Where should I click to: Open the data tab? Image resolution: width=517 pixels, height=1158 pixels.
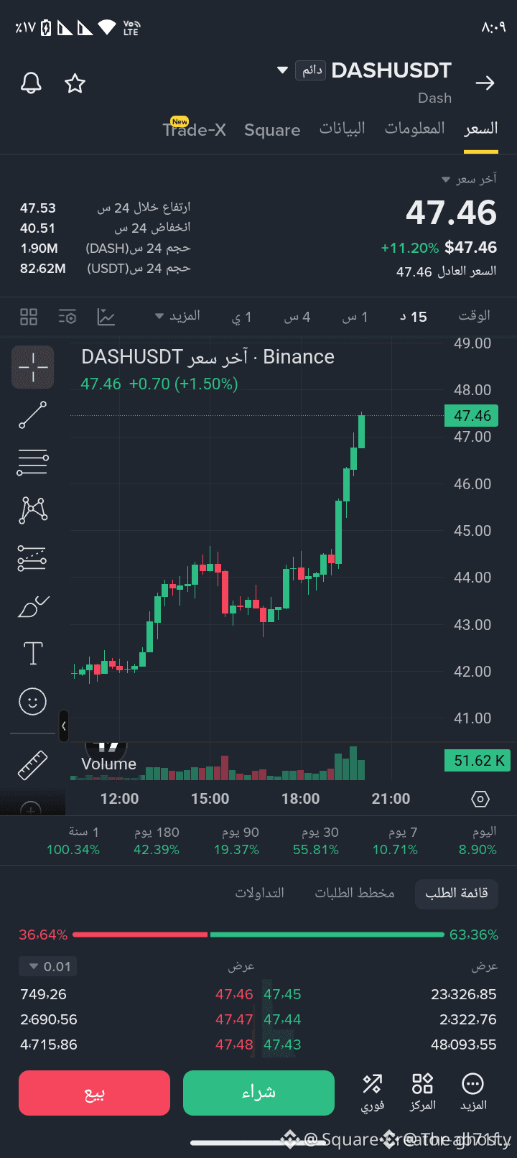tap(343, 129)
